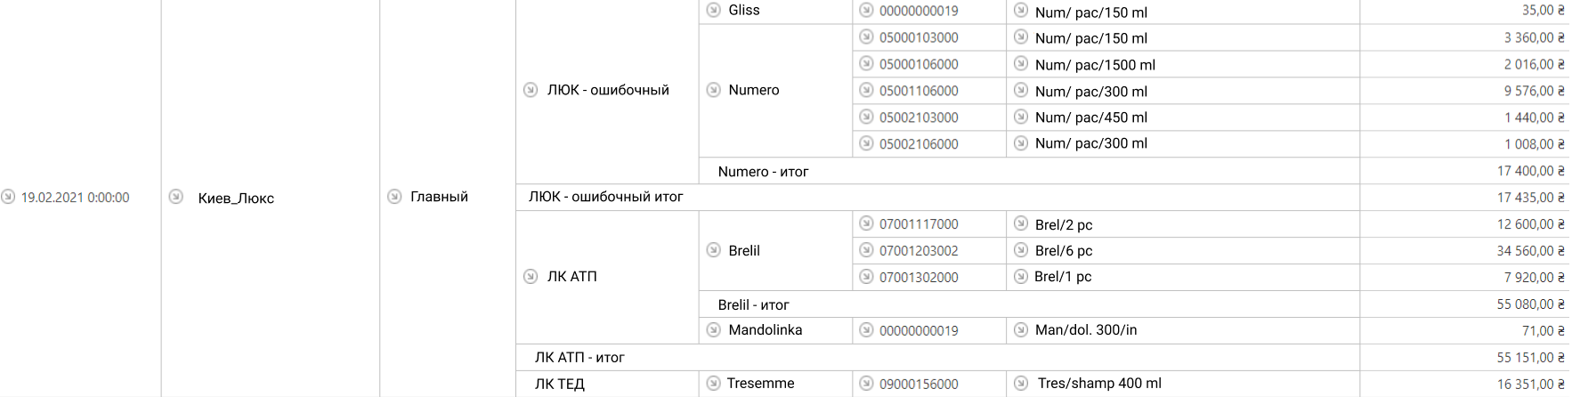Click the arrow icon next to Numero brand
Screen dimensions: 1572x397
(x=713, y=90)
